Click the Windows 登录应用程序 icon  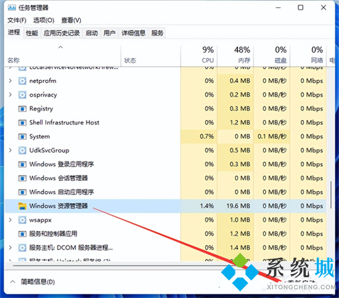click(22, 164)
